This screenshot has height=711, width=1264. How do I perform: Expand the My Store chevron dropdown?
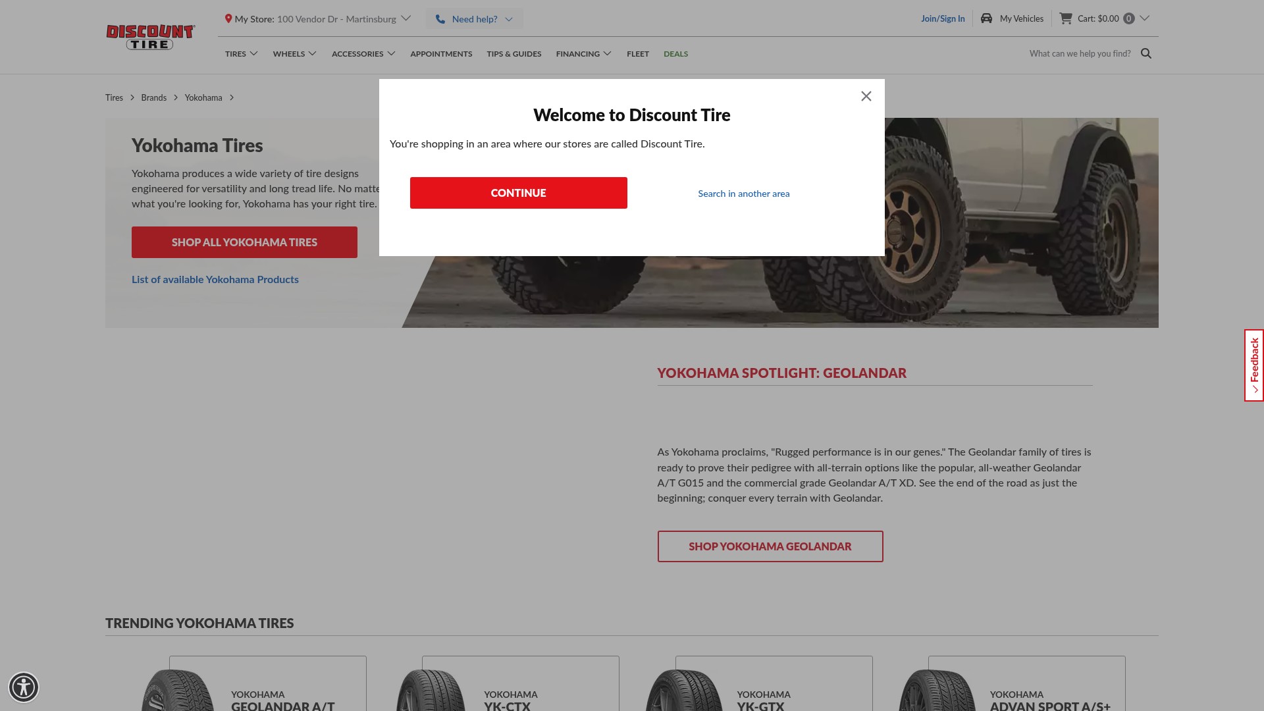tap(406, 18)
